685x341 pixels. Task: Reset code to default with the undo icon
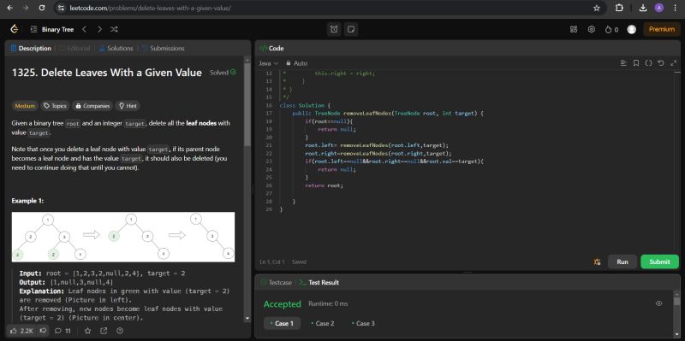tap(661, 63)
